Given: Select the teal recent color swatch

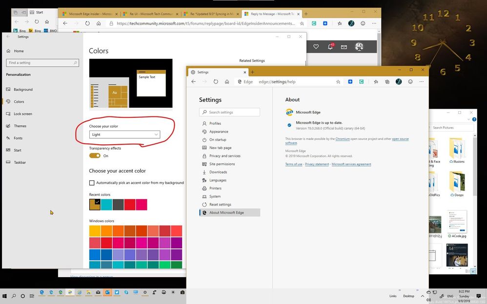Looking at the screenshot, I should click(x=106, y=205).
